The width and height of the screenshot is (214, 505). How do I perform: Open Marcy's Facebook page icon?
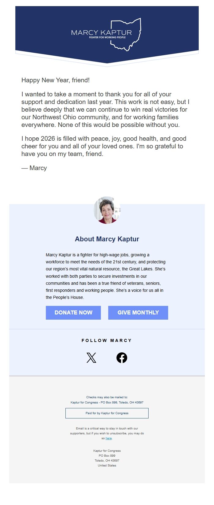[x=122, y=357]
